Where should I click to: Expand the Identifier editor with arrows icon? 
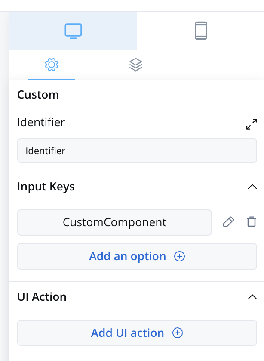(252, 124)
